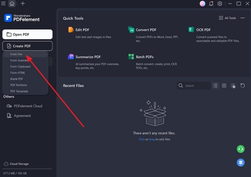Click the Open PDF button
The width and height of the screenshot is (251, 177).
[27, 34]
